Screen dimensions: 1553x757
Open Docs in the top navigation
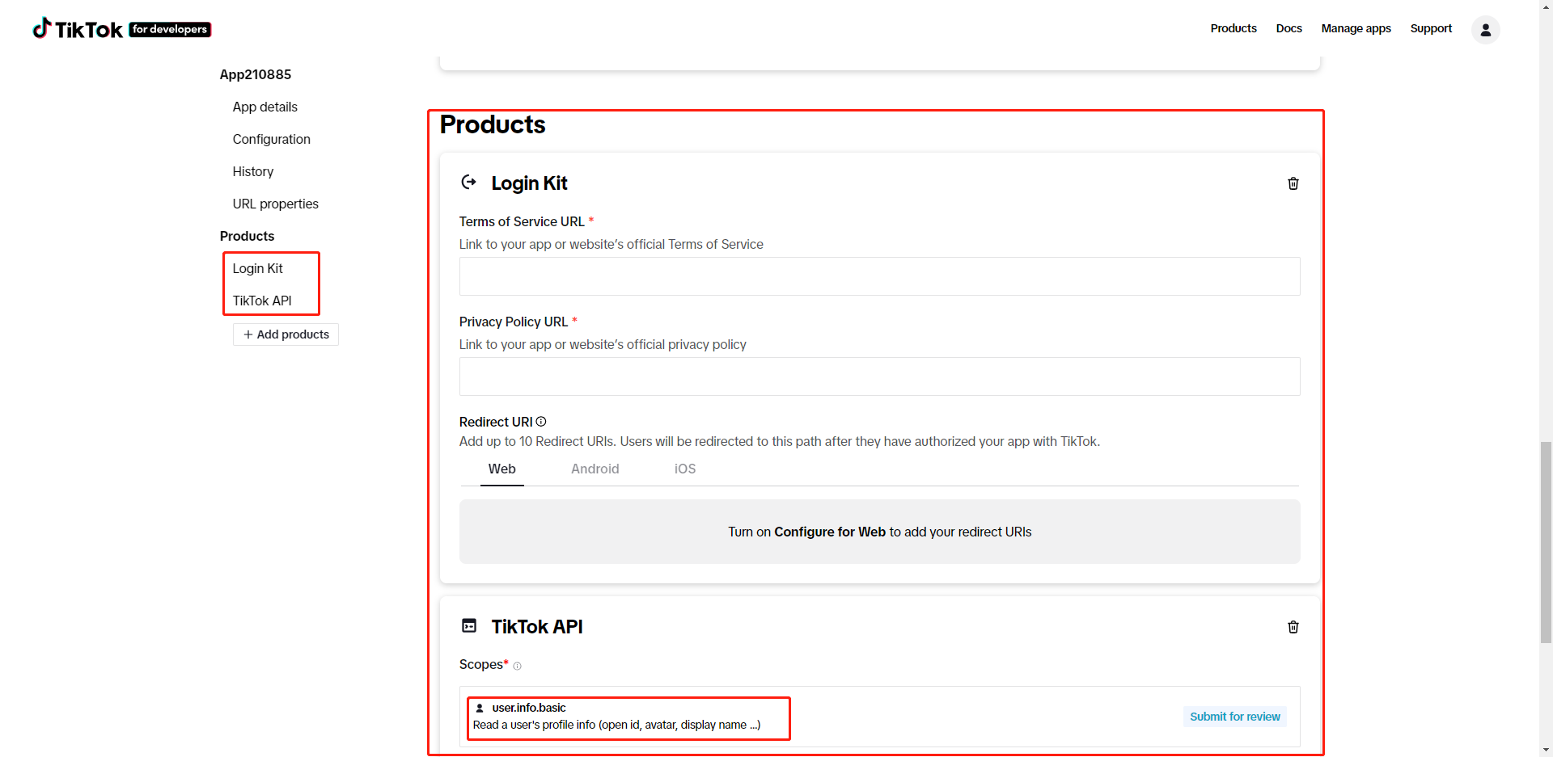point(1289,28)
